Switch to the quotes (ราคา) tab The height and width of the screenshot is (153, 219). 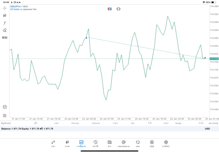click(x=53, y=143)
